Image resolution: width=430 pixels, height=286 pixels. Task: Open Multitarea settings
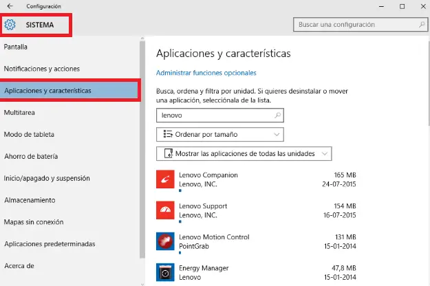[19, 113]
